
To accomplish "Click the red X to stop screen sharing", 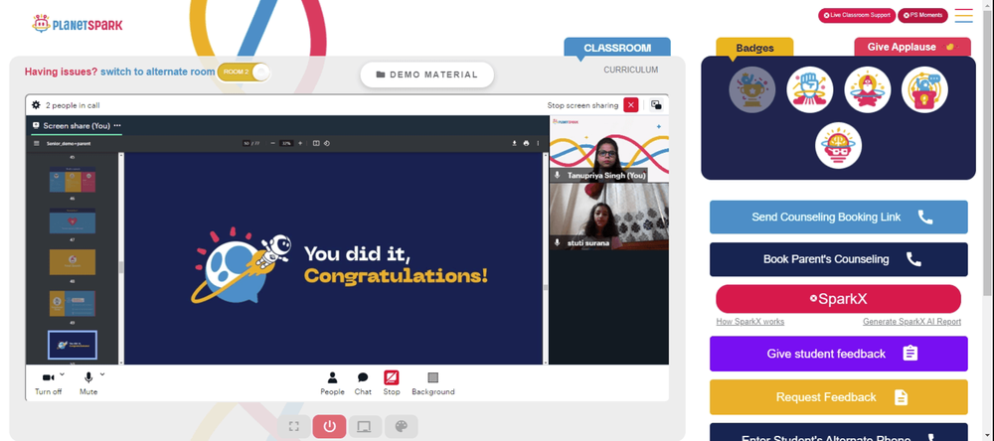I will pos(631,105).
